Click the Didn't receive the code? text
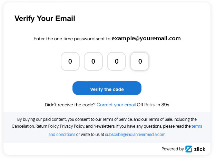 pos(70,105)
